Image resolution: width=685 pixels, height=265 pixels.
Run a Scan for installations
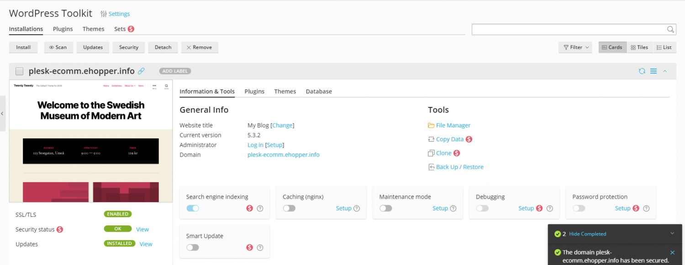pyautogui.click(x=58, y=47)
